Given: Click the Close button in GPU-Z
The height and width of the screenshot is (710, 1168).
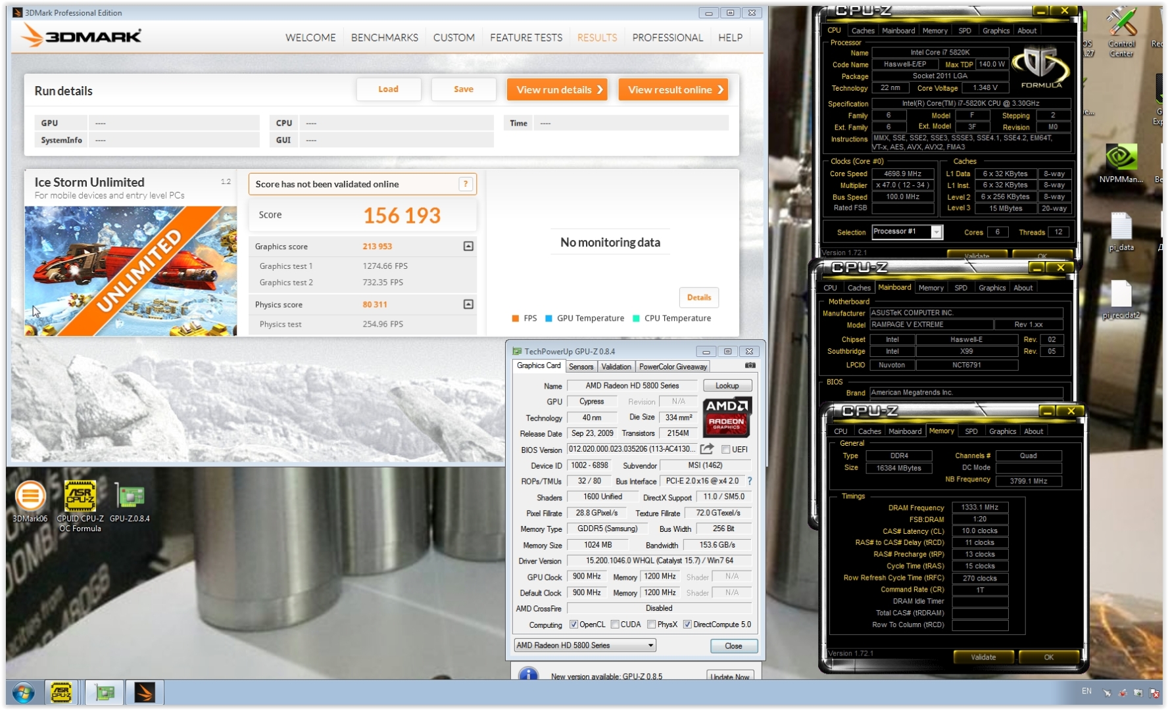Looking at the screenshot, I should point(734,646).
